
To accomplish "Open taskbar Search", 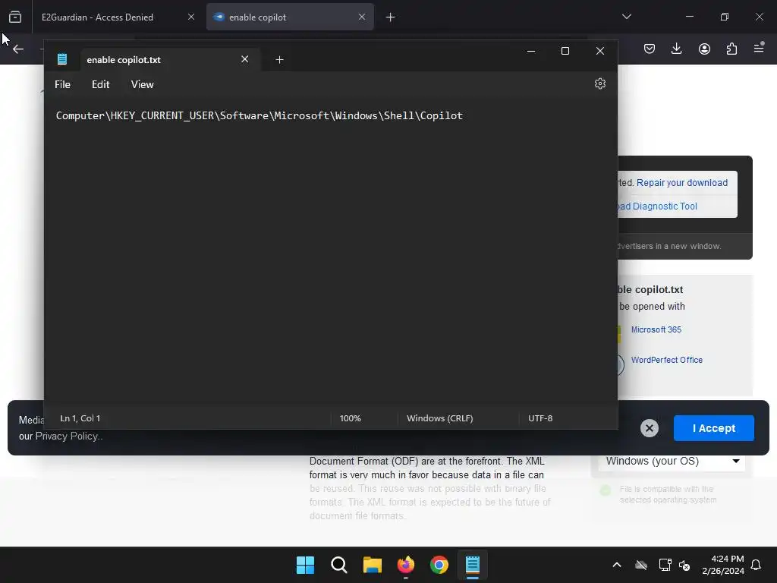I will [x=339, y=565].
